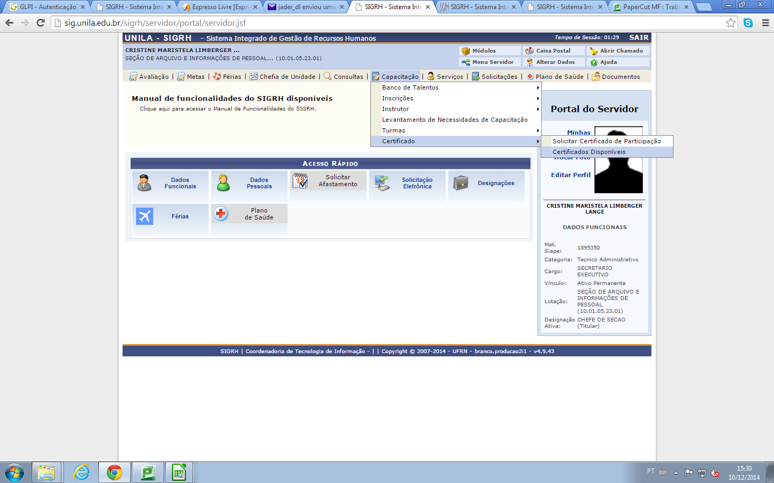Image resolution: width=774 pixels, height=483 pixels.
Task: Select Certificados Disponíveis
Action: pyautogui.click(x=607, y=152)
